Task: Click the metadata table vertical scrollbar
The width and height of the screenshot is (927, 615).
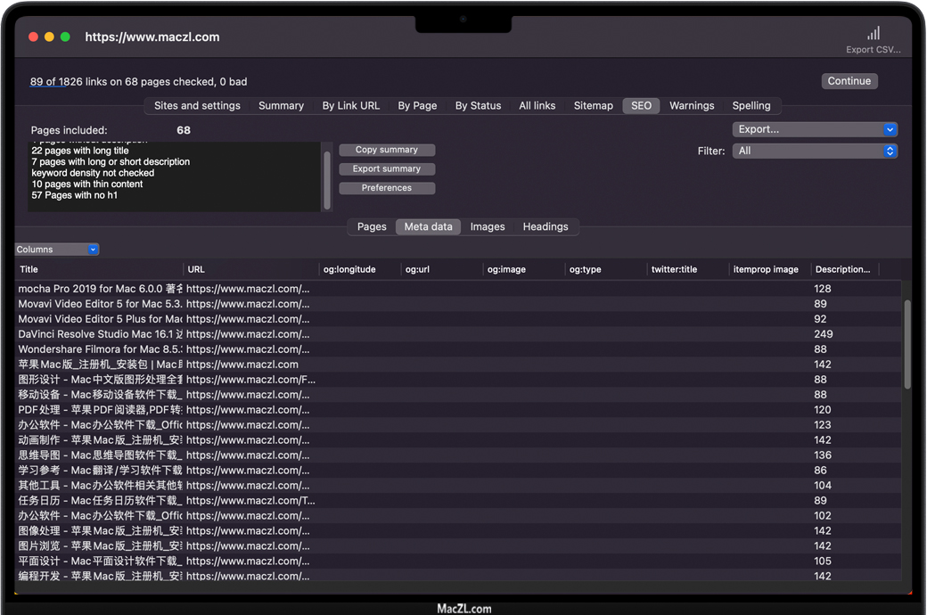Action: click(907, 343)
